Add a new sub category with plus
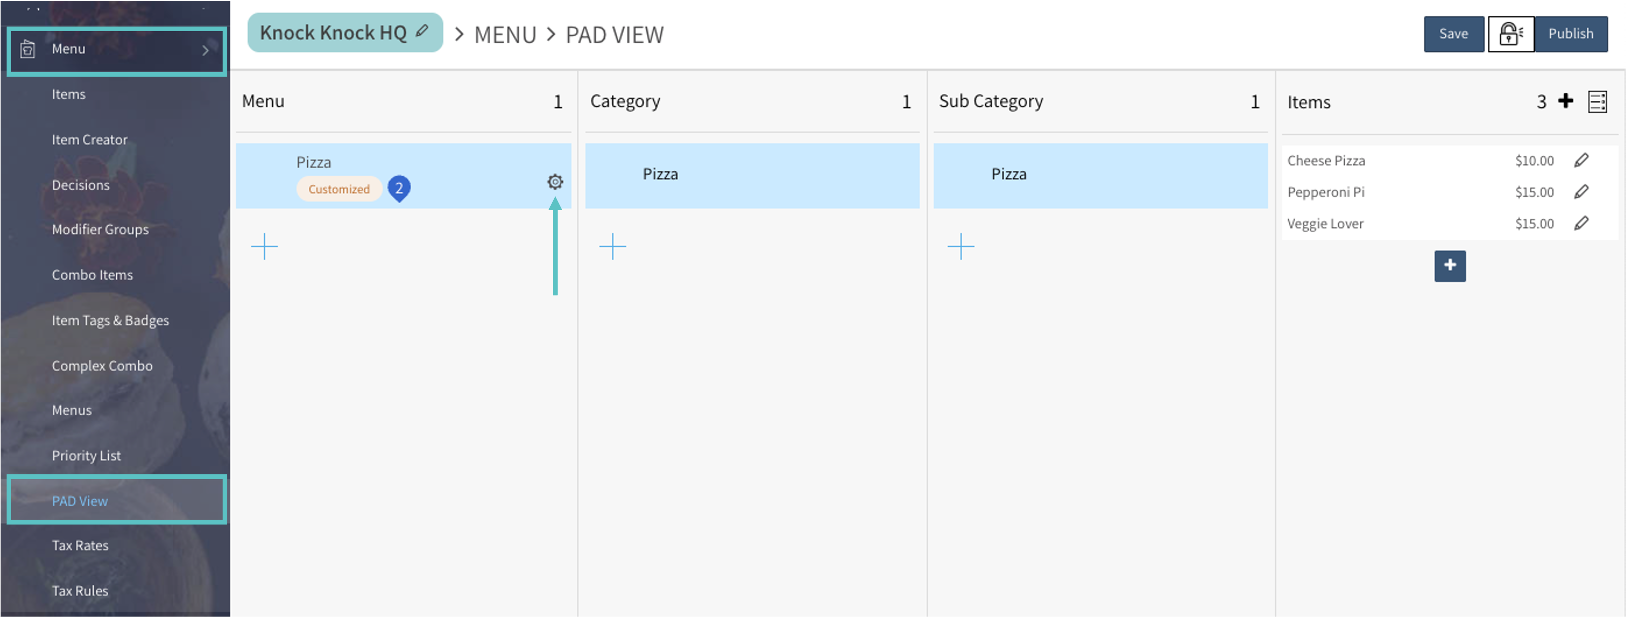This screenshot has height=617, width=1627. [961, 246]
